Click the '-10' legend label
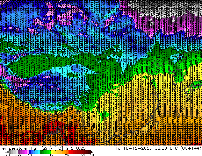Viewport: 202px width, 156px height. 28,155
